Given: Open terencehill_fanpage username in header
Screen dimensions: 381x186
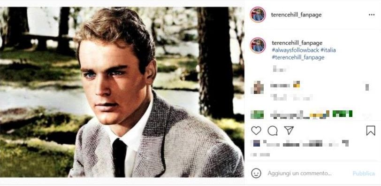Looking at the screenshot, I should [296, 15].
